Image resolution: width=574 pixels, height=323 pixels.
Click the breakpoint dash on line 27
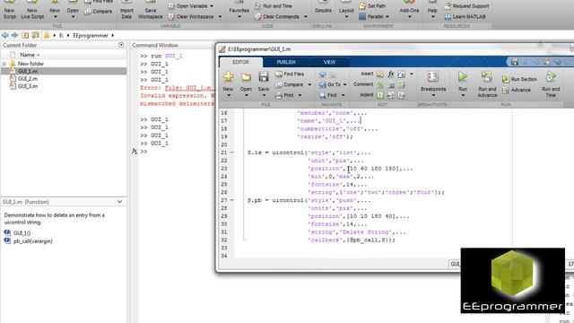(232, 200)
